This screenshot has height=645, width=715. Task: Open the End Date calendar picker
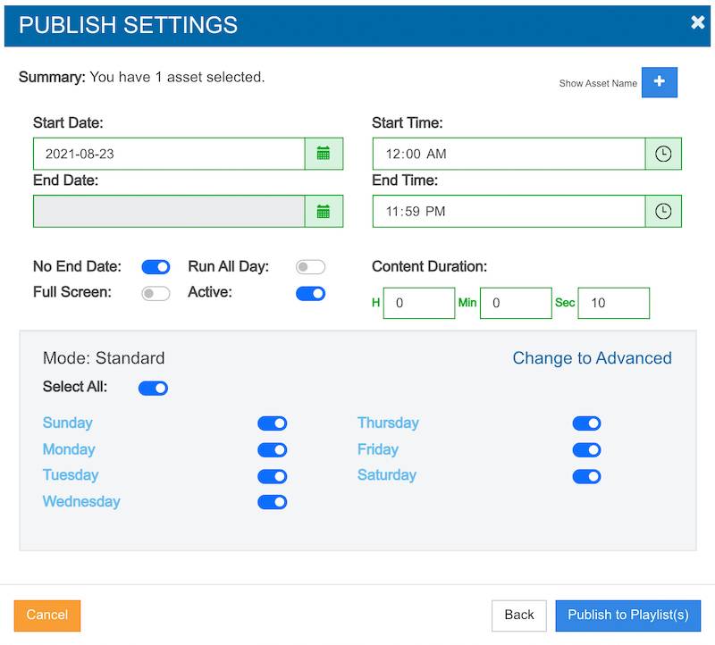[x=324, y=212]
